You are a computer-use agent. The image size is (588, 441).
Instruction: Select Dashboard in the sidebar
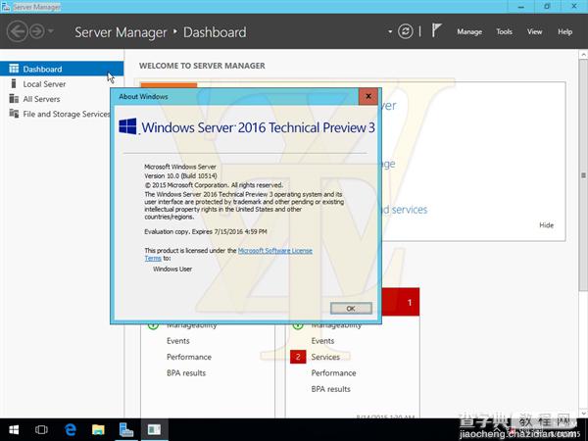(x=62, y=69)
